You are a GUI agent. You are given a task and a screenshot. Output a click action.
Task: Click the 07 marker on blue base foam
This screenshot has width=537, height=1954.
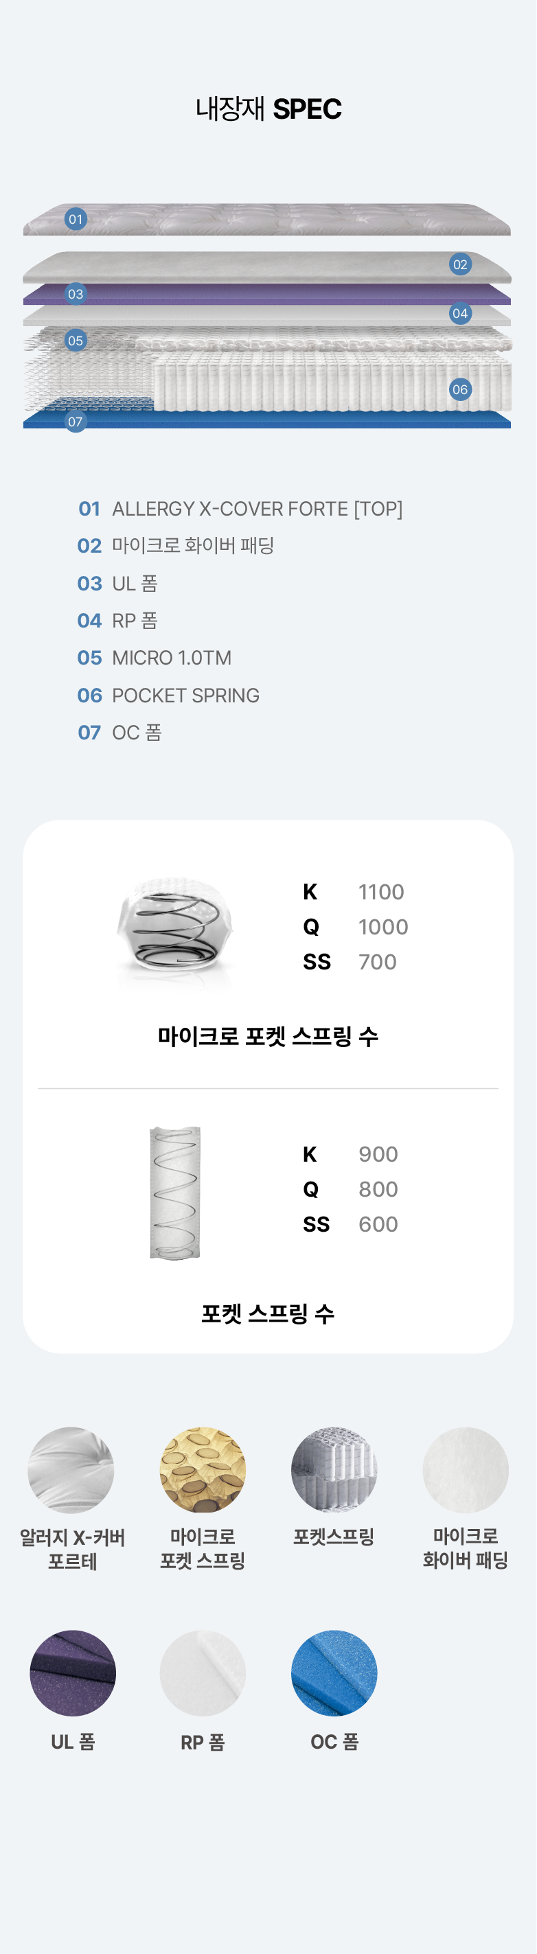coord(75,421)
